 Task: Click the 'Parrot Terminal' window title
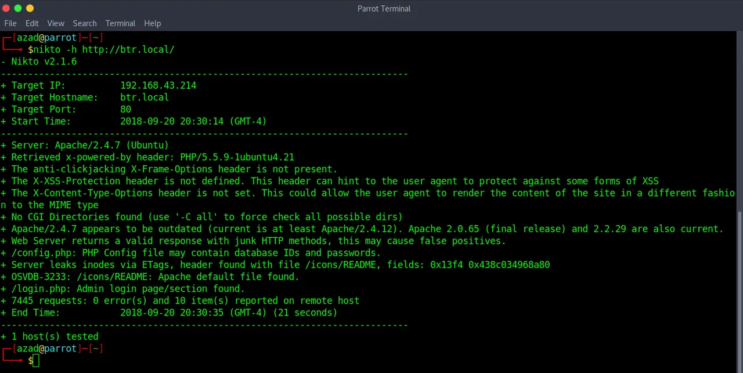tap(384, 9)
